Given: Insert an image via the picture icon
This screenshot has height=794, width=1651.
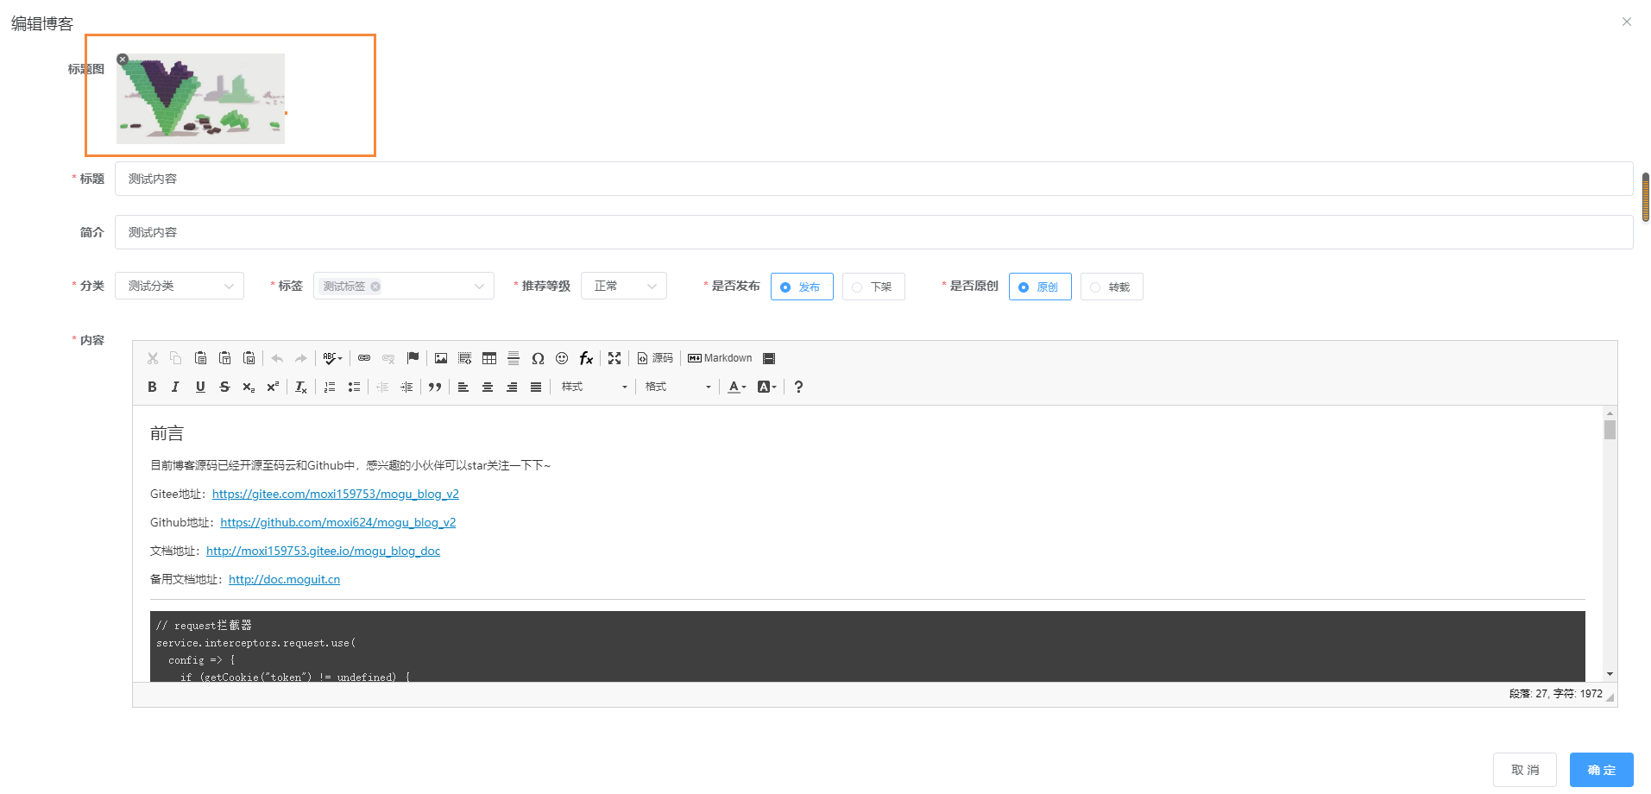Looking at the screenshot, I should click(441, 358).
